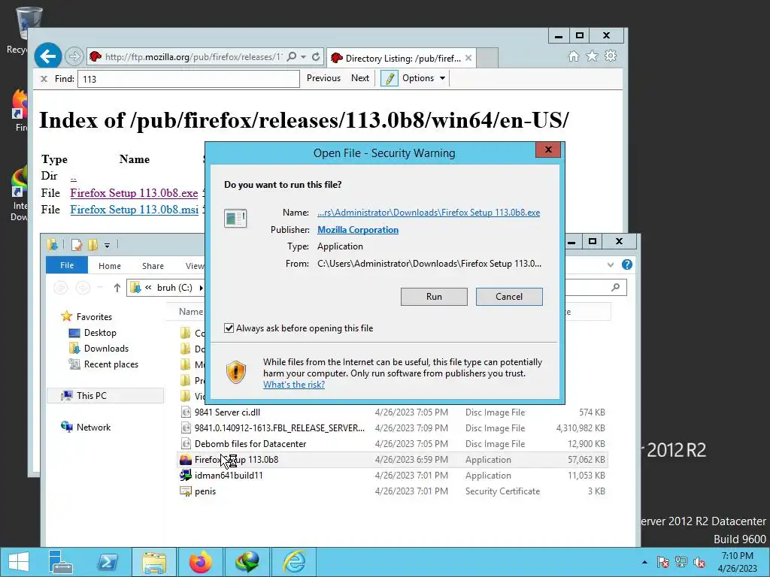Show hidden system tray icons arrow

click(644, 562)
